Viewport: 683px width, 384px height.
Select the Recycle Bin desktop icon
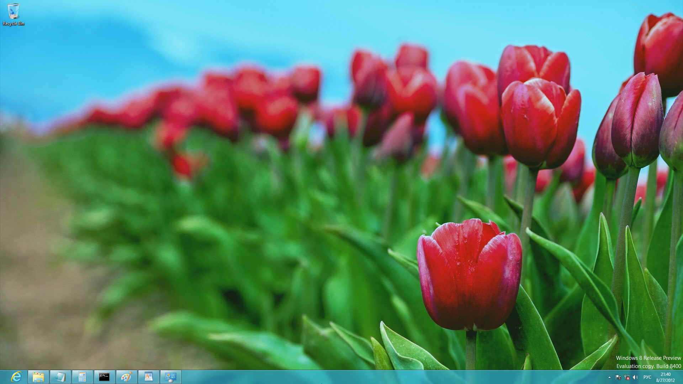(14, 15)
